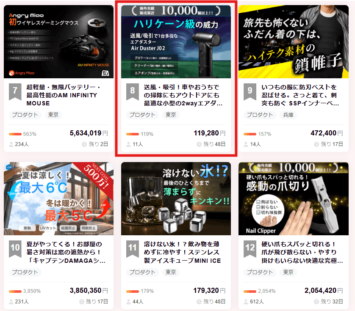Select プロダクト tag on the rank 10 card
This screenshot has width=355, height=311.
click(24, 272)
